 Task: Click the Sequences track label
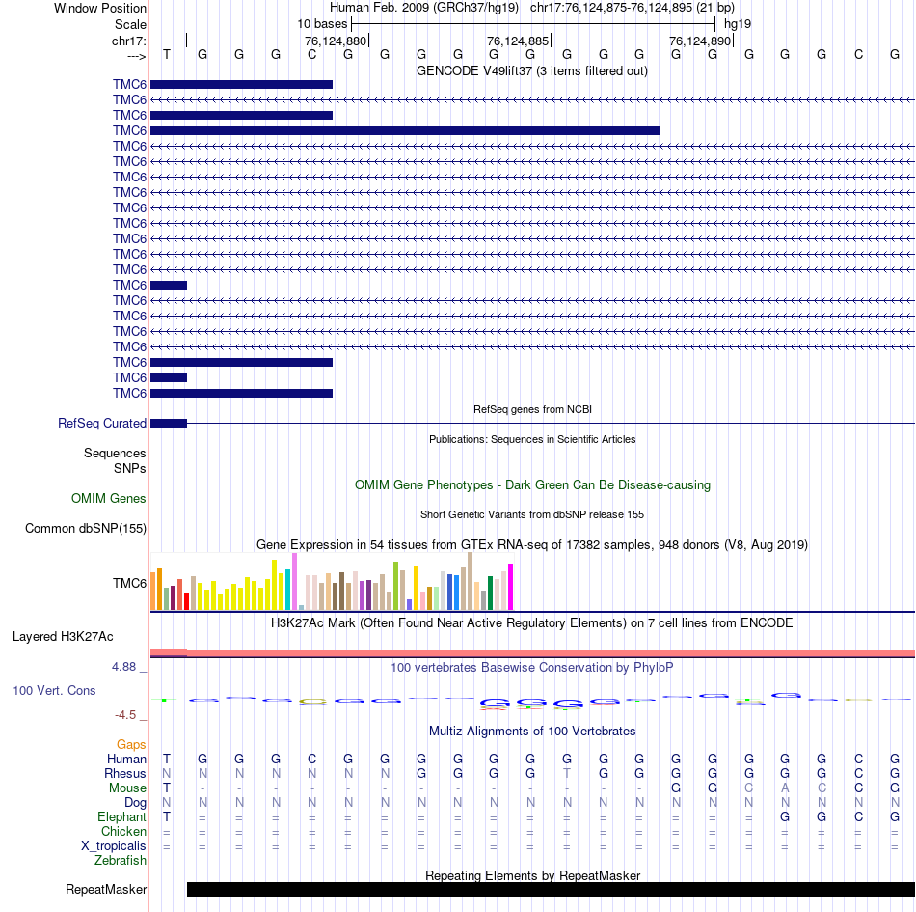click(x=115, y=453)
